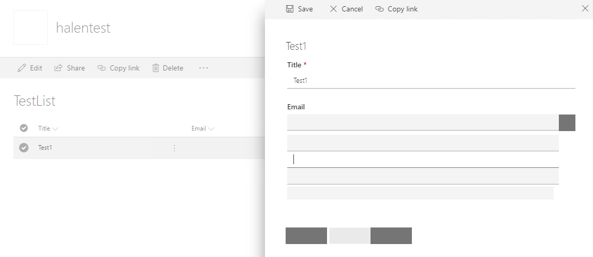
Task: Click the Save button in the form panel
Action: pos(299,9)
